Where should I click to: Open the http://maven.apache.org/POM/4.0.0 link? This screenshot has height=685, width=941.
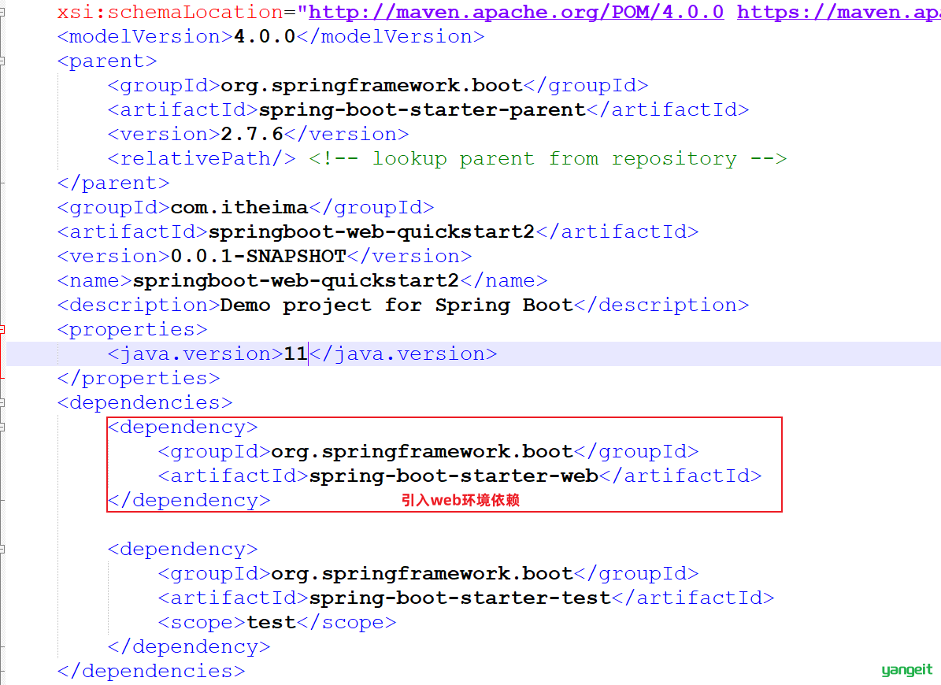516,12
